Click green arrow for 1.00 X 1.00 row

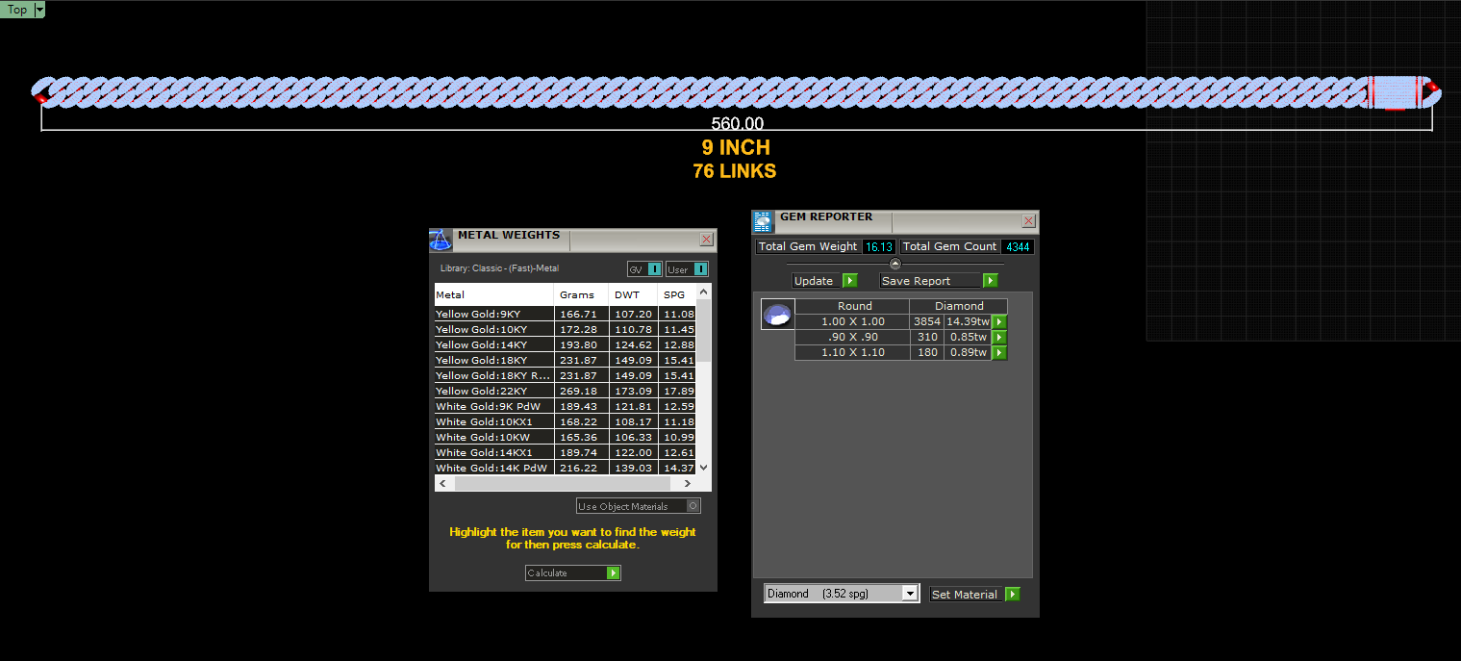[x=999, y=322]
